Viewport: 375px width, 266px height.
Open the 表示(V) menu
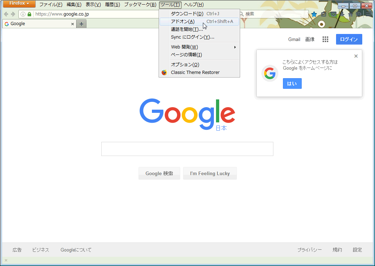click(93, 5)
